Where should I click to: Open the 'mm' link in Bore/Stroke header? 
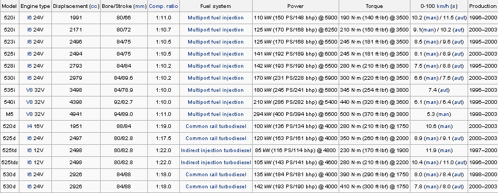[x=140, y=6]
